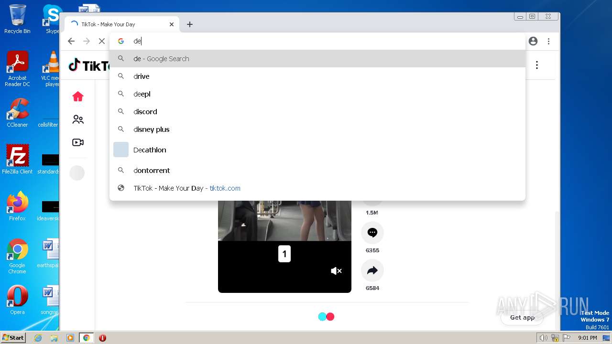Open the CCleaner desktop icon
Viewport: 612px width, 344px height.
(x=17, y=113)
